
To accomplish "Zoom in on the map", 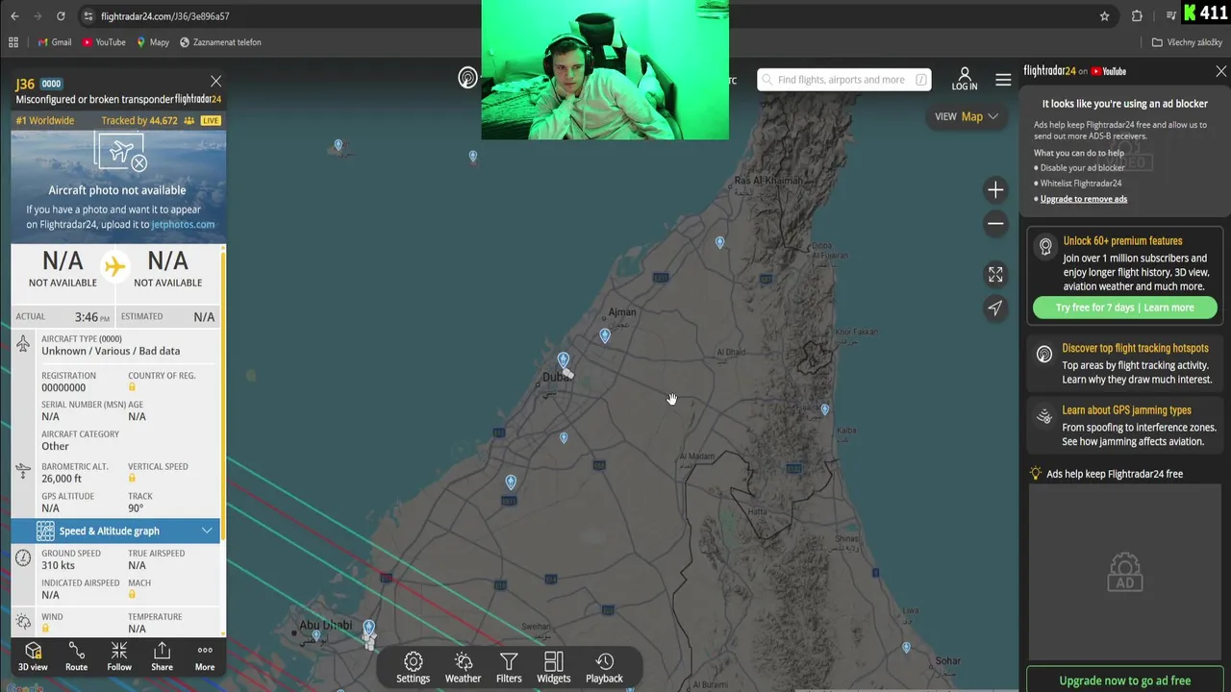I will (995, 189).
